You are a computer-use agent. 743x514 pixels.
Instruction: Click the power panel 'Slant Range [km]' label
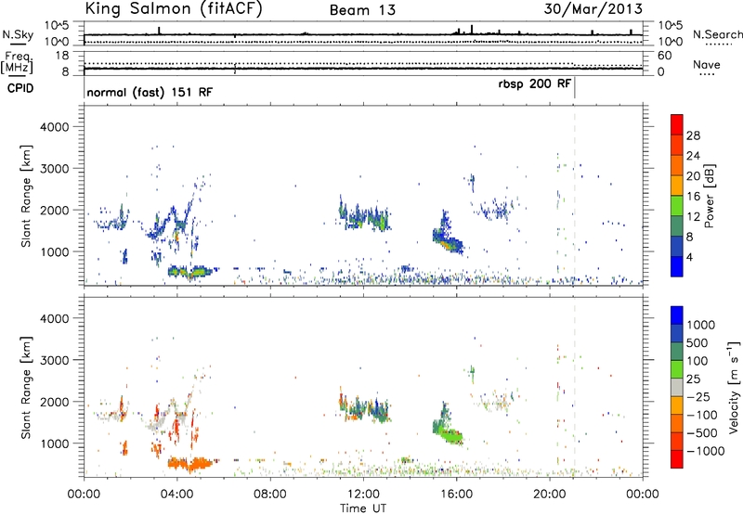point(26,196)
